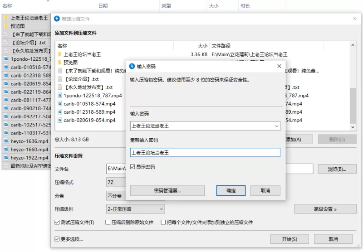The image size is (363, 252).
Task: Enable 压缩后删除原始文件 checkbox
Action: tap(108, 223)
